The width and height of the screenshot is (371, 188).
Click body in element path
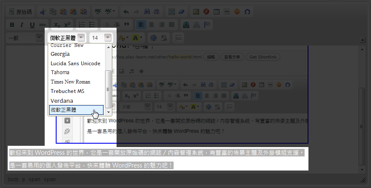click(x=13, y=179)
